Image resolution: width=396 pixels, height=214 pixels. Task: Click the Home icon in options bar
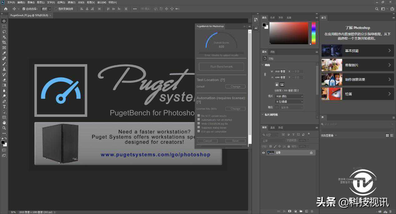click(6, 9)
